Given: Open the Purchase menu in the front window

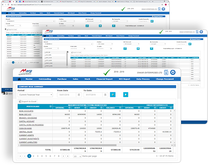Looking at the screenshot, I should 62,79.
